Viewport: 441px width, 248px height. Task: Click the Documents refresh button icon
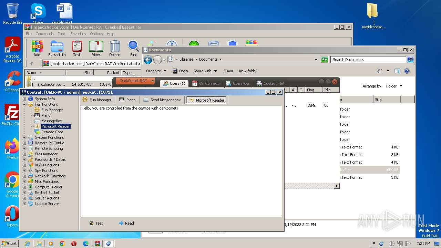click(325, 60)
